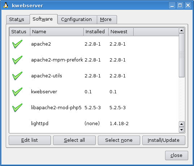Select the Software tab
Viewport: 194px width, 166px height.
click(44, 19)
